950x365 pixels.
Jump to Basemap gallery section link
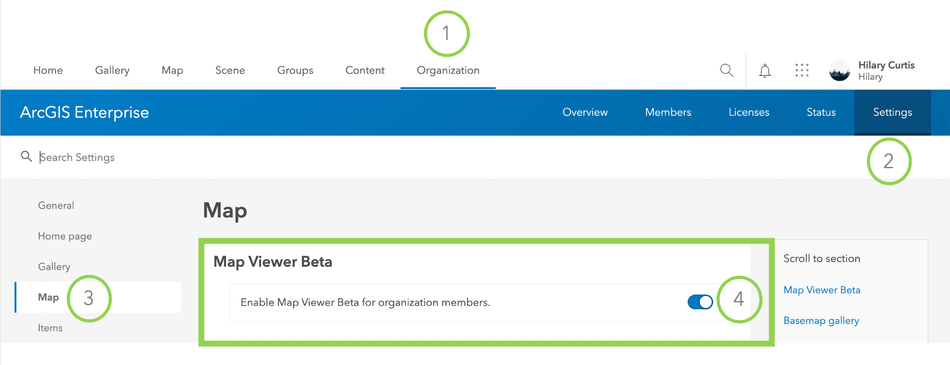click(821, 320)
